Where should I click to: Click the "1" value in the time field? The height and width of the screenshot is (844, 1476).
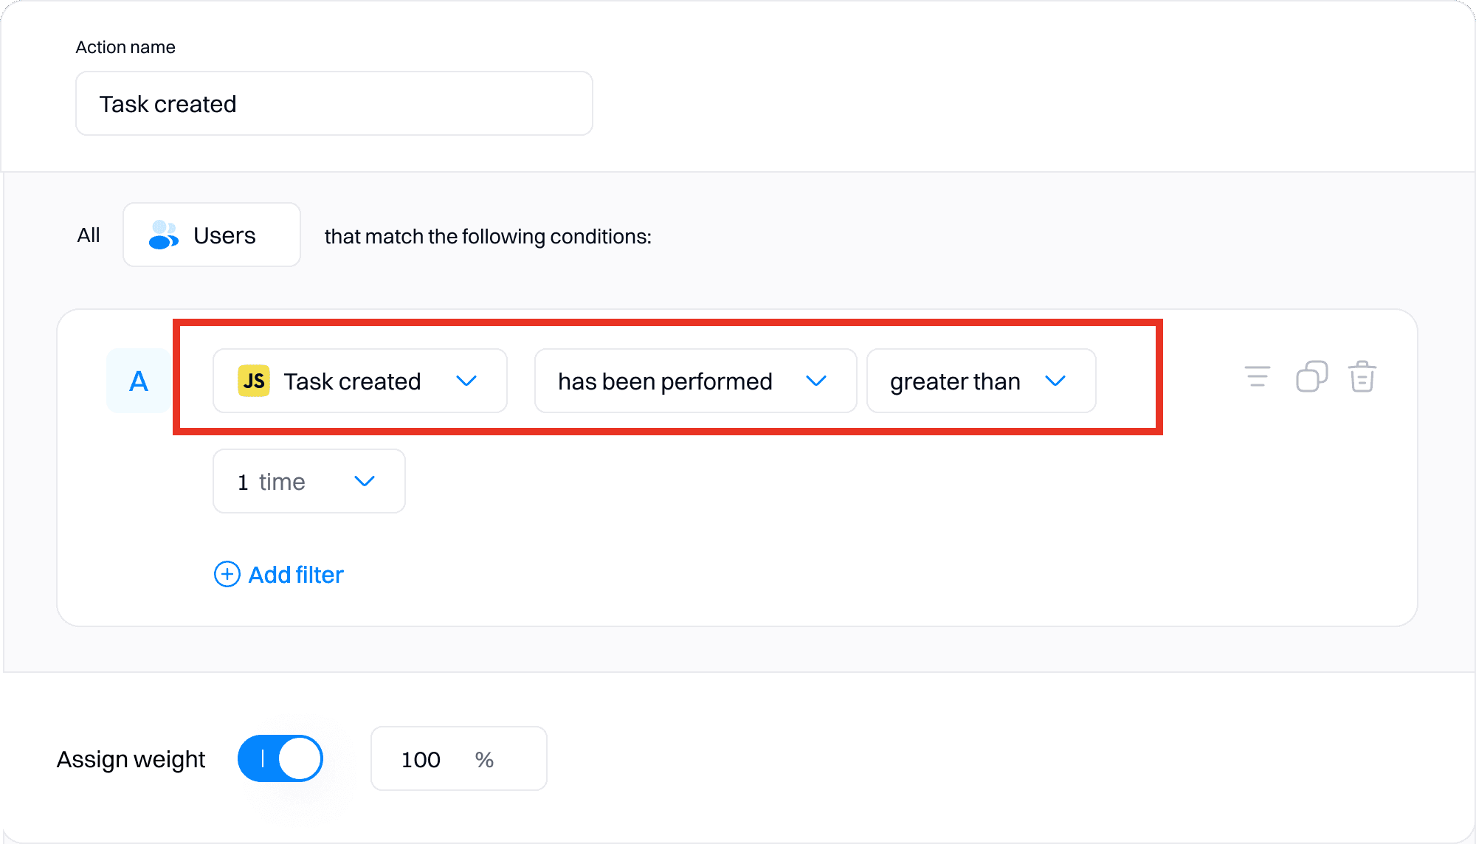(x=243, y=481)
